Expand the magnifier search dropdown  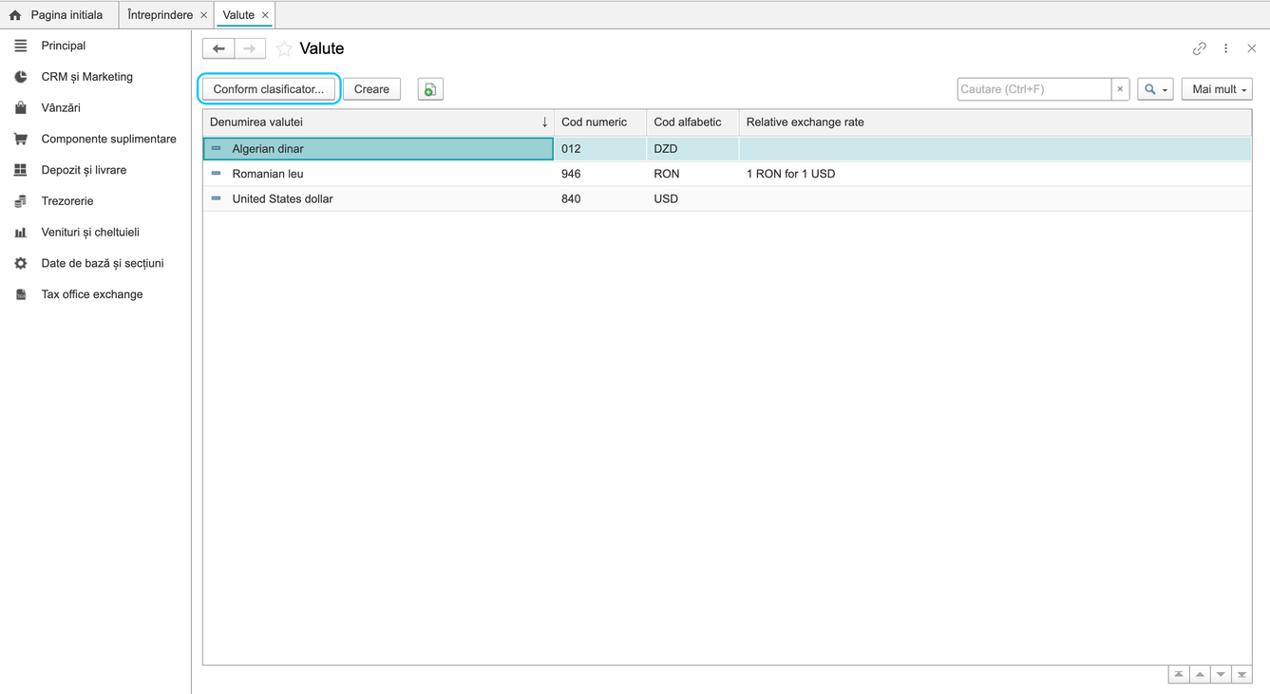(1155, 89)
